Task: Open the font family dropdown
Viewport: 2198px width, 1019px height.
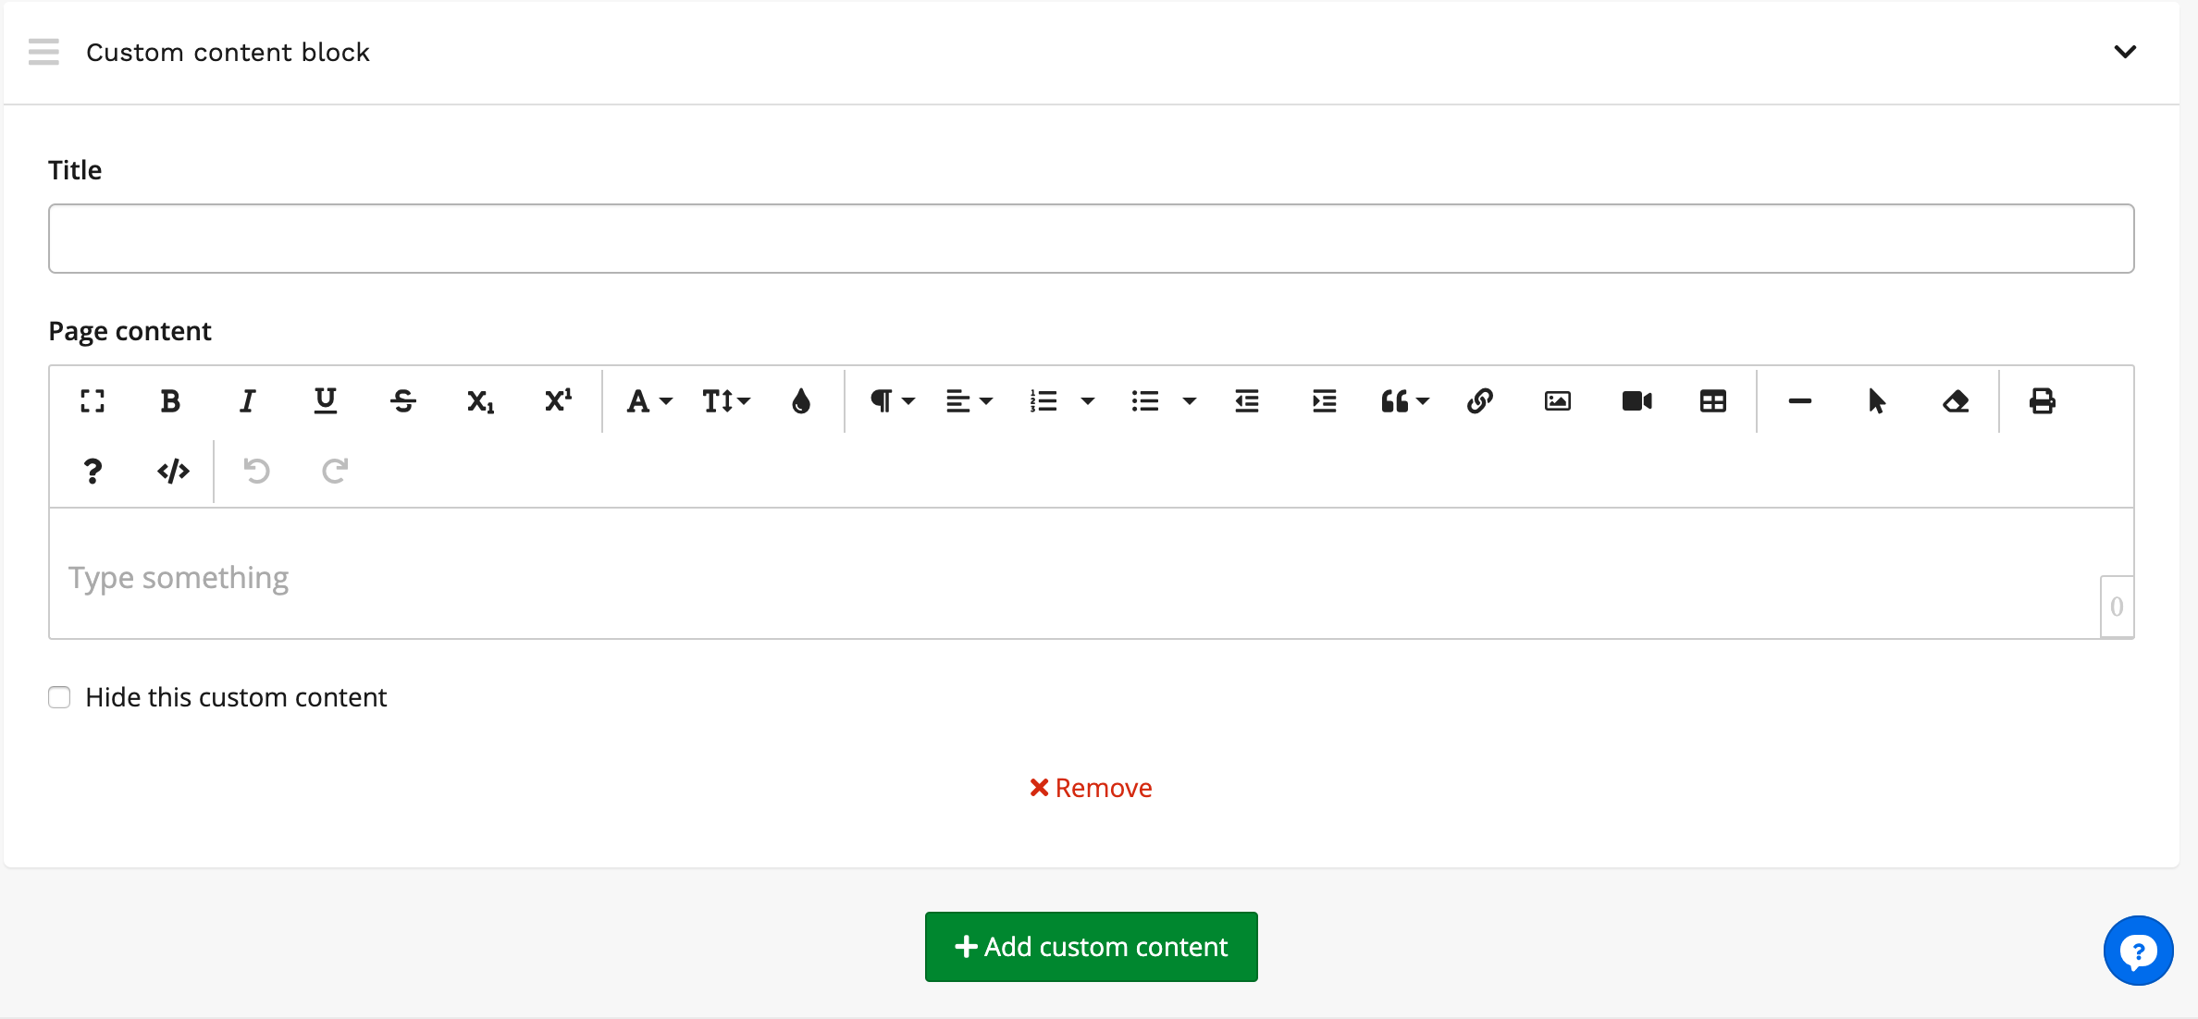Action: click(648, 401)
